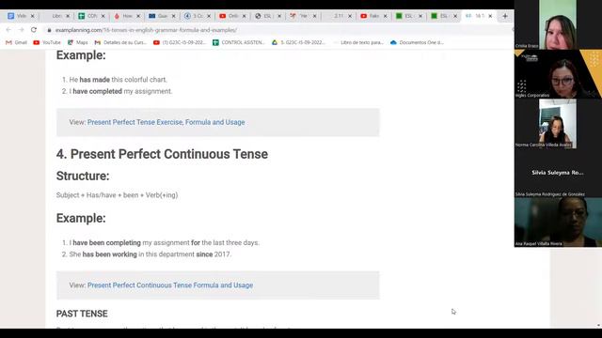The width and height of the screenshot is (602, 338).
Task: Click the address bar URL field
Action: [146, 30]
